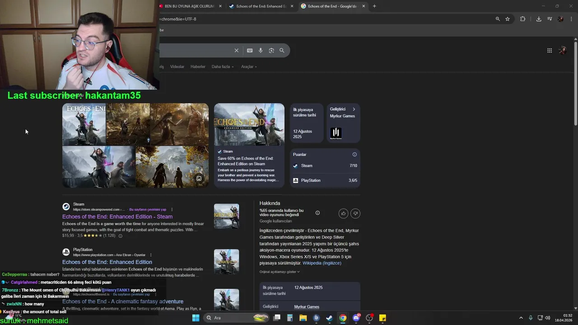Open the image gallery icon on thumbnails

pyautogui.click(x=199, y=178)
